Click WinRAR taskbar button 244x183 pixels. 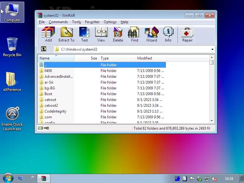pyautogui.click(x=44, y=178)
